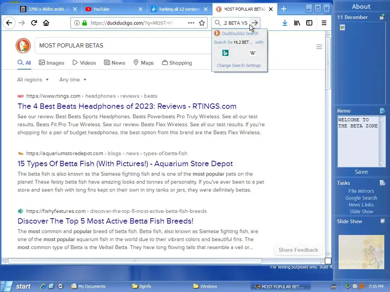Open page actions three-dots menu
The height and width of the screenshot is (292, 390).
point(191,23)
